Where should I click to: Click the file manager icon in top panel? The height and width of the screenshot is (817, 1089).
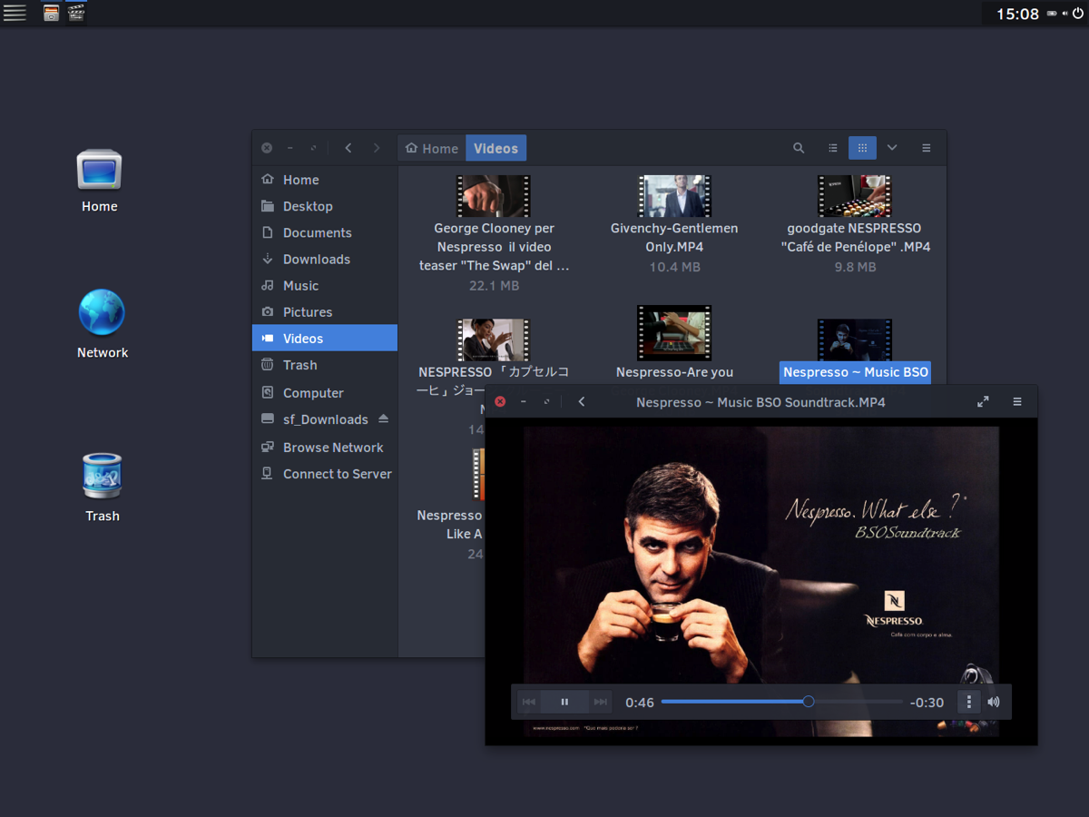point(52,13)
